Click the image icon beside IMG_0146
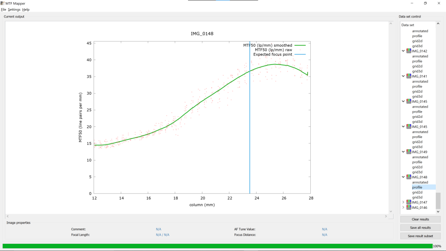446x251 pixels. [x=409, y=207]
